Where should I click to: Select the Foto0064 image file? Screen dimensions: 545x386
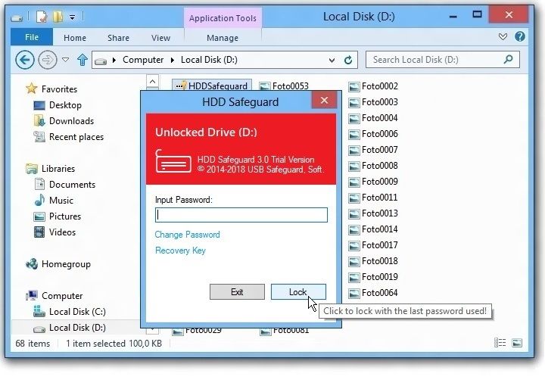374,293
